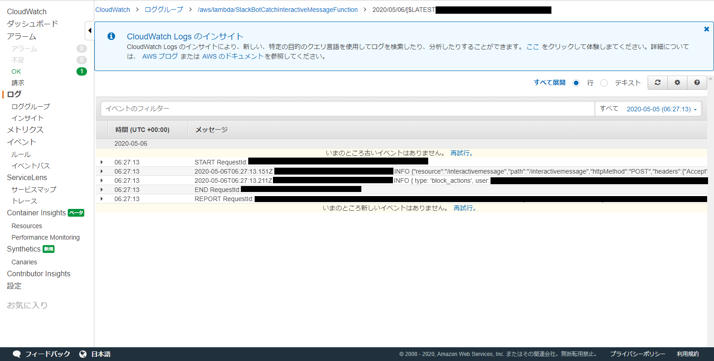The height and width of the screenshot is (361, 714).
Task: Expand the START RequestId log row
Action: tap(102, 162)
